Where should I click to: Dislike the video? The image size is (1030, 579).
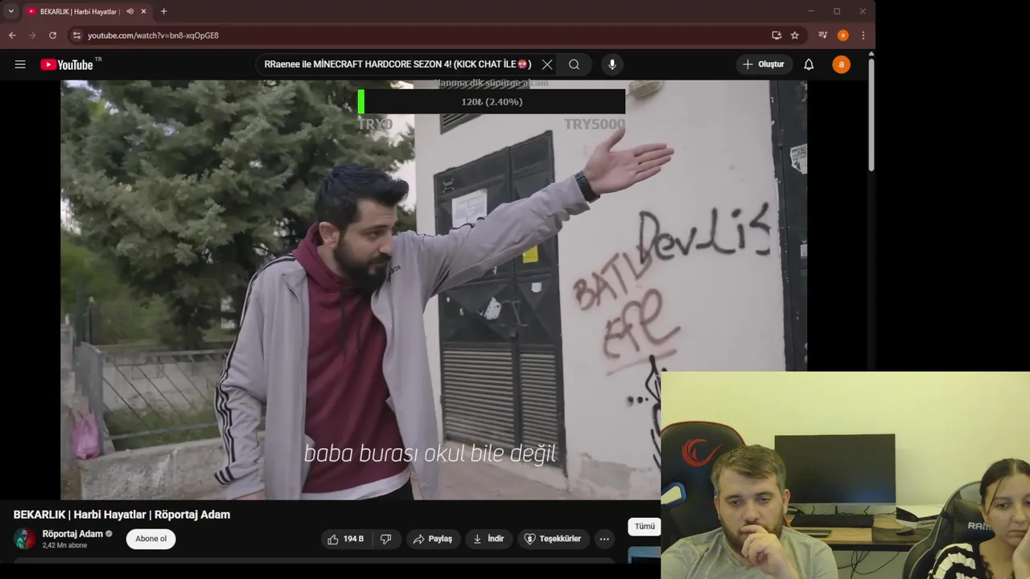[x=385, y=539]
